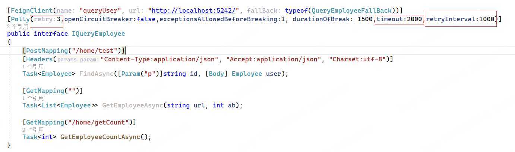Viewport: 515px width, 152px height.
Task: Click the retryInterval:1000 parameter
Action: (460, 19)
